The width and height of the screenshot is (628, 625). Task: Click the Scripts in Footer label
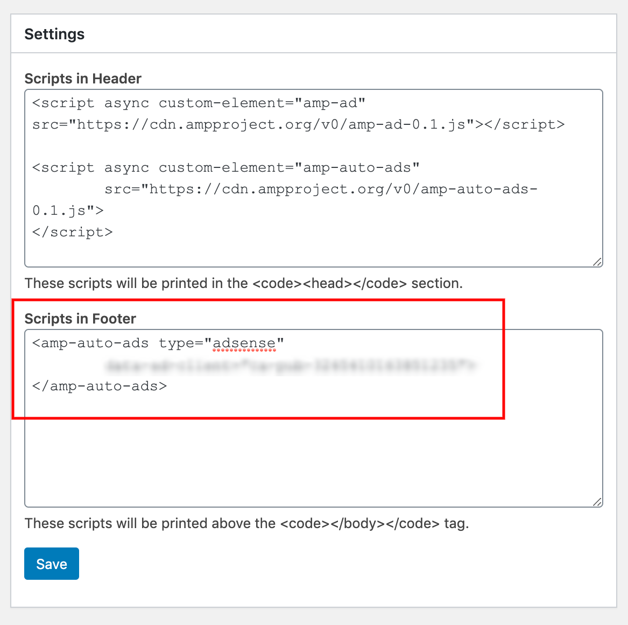tap(80, 319)
